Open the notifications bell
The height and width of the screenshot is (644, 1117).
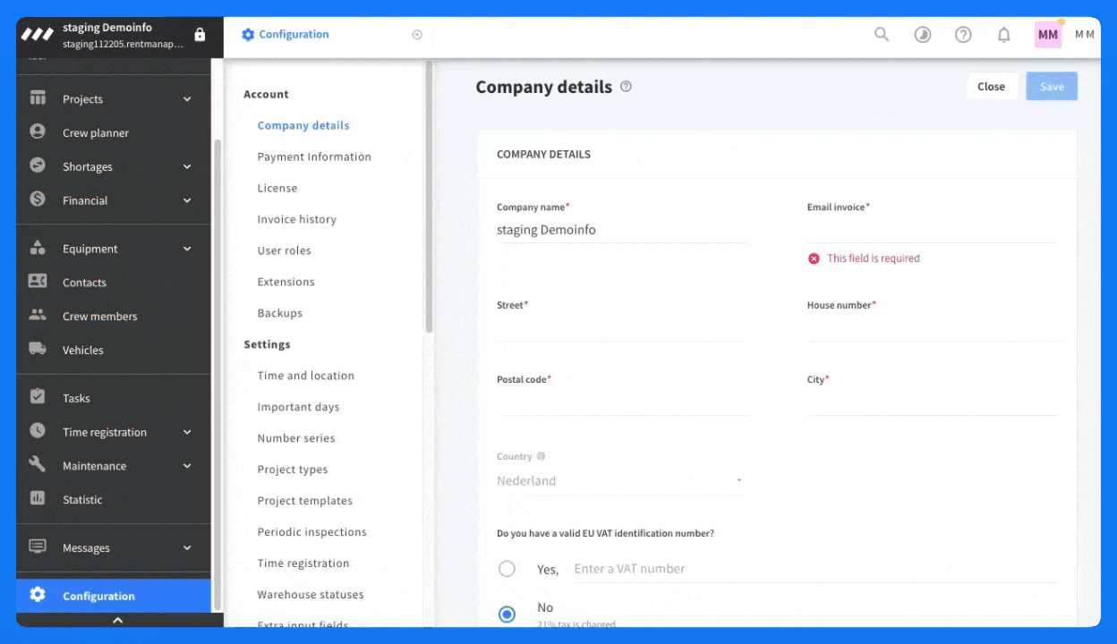point(1003,35)
